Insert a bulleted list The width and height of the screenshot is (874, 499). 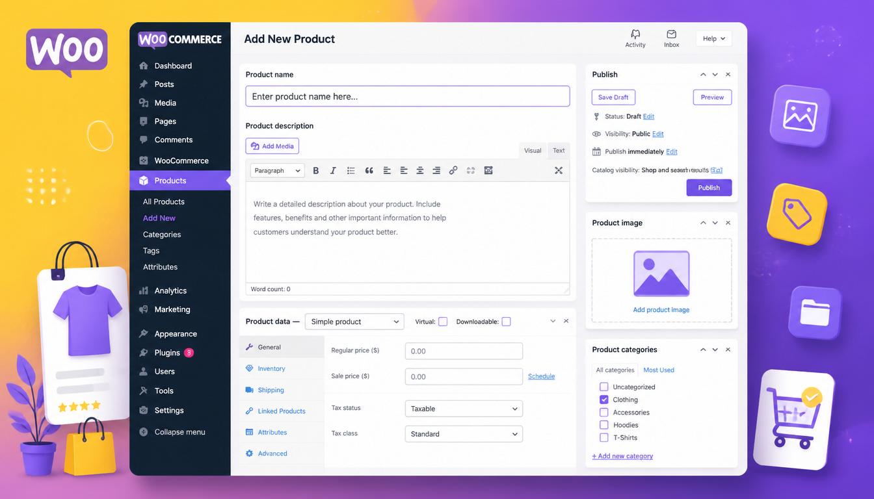[x=351, y=170]
